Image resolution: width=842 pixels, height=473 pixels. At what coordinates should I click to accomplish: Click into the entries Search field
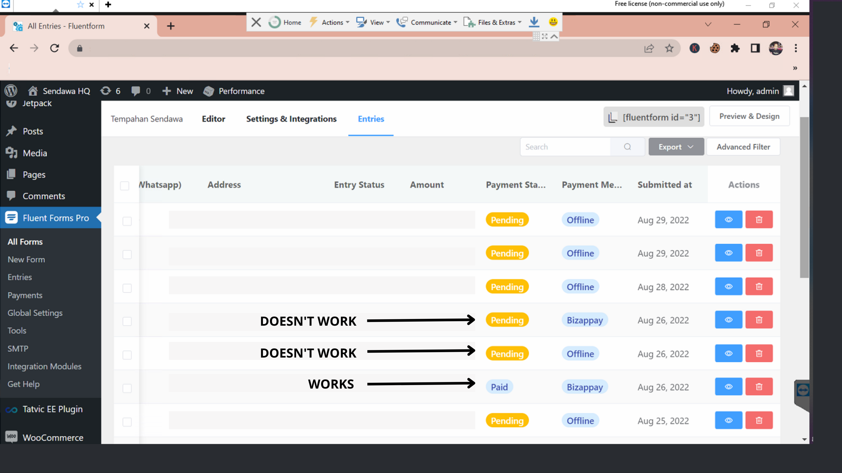[x=566, y=147]
